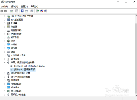Click the update driver green arrow icon
137x100 pixels.
point(38,11)
